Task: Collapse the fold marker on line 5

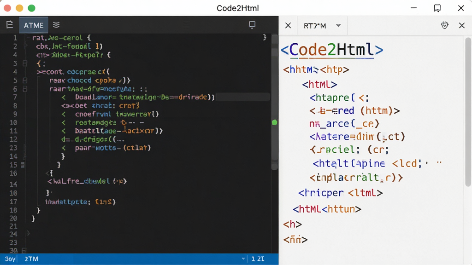Action: [25, 81]
